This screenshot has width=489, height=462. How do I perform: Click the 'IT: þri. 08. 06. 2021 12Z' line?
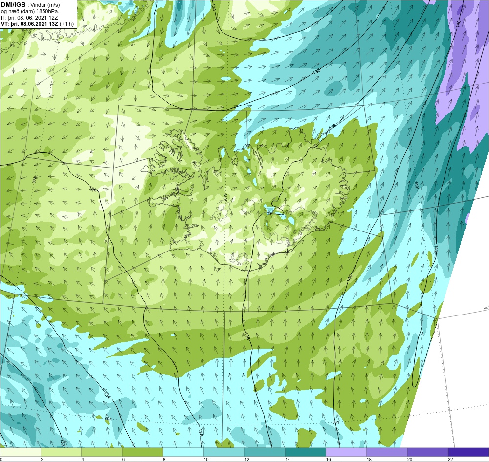29,18
